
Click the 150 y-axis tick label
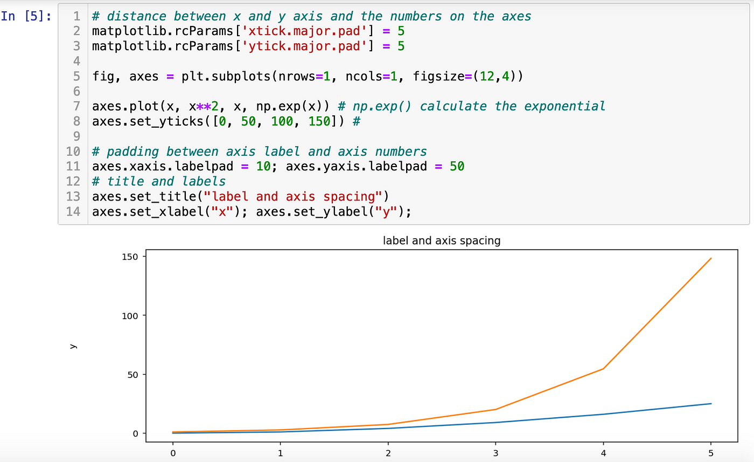tap(131, 257)
